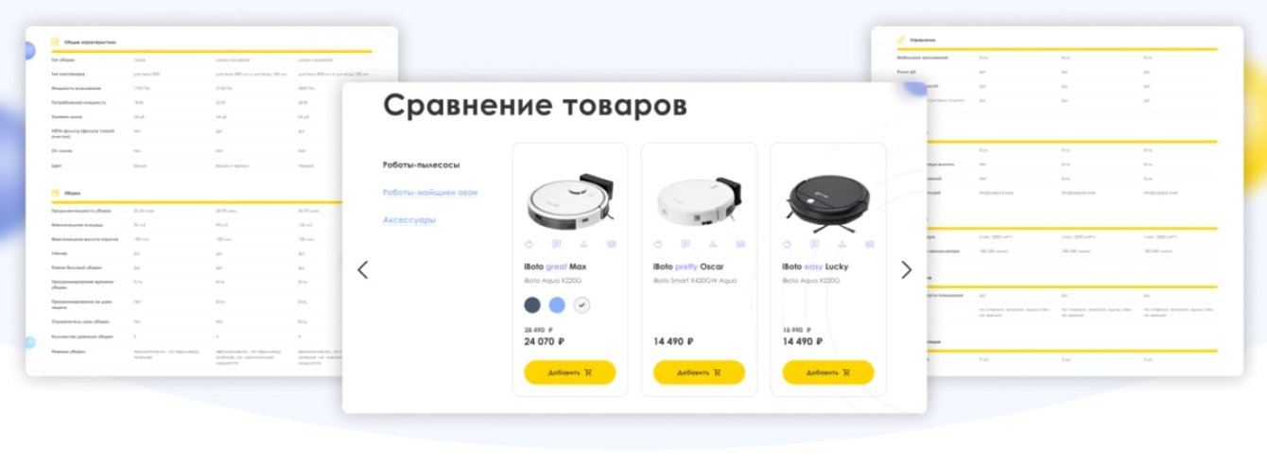Choose light blue color for iBoto great Max
The width and height of the screenshot is (1267, 464).
pos(557,304)
